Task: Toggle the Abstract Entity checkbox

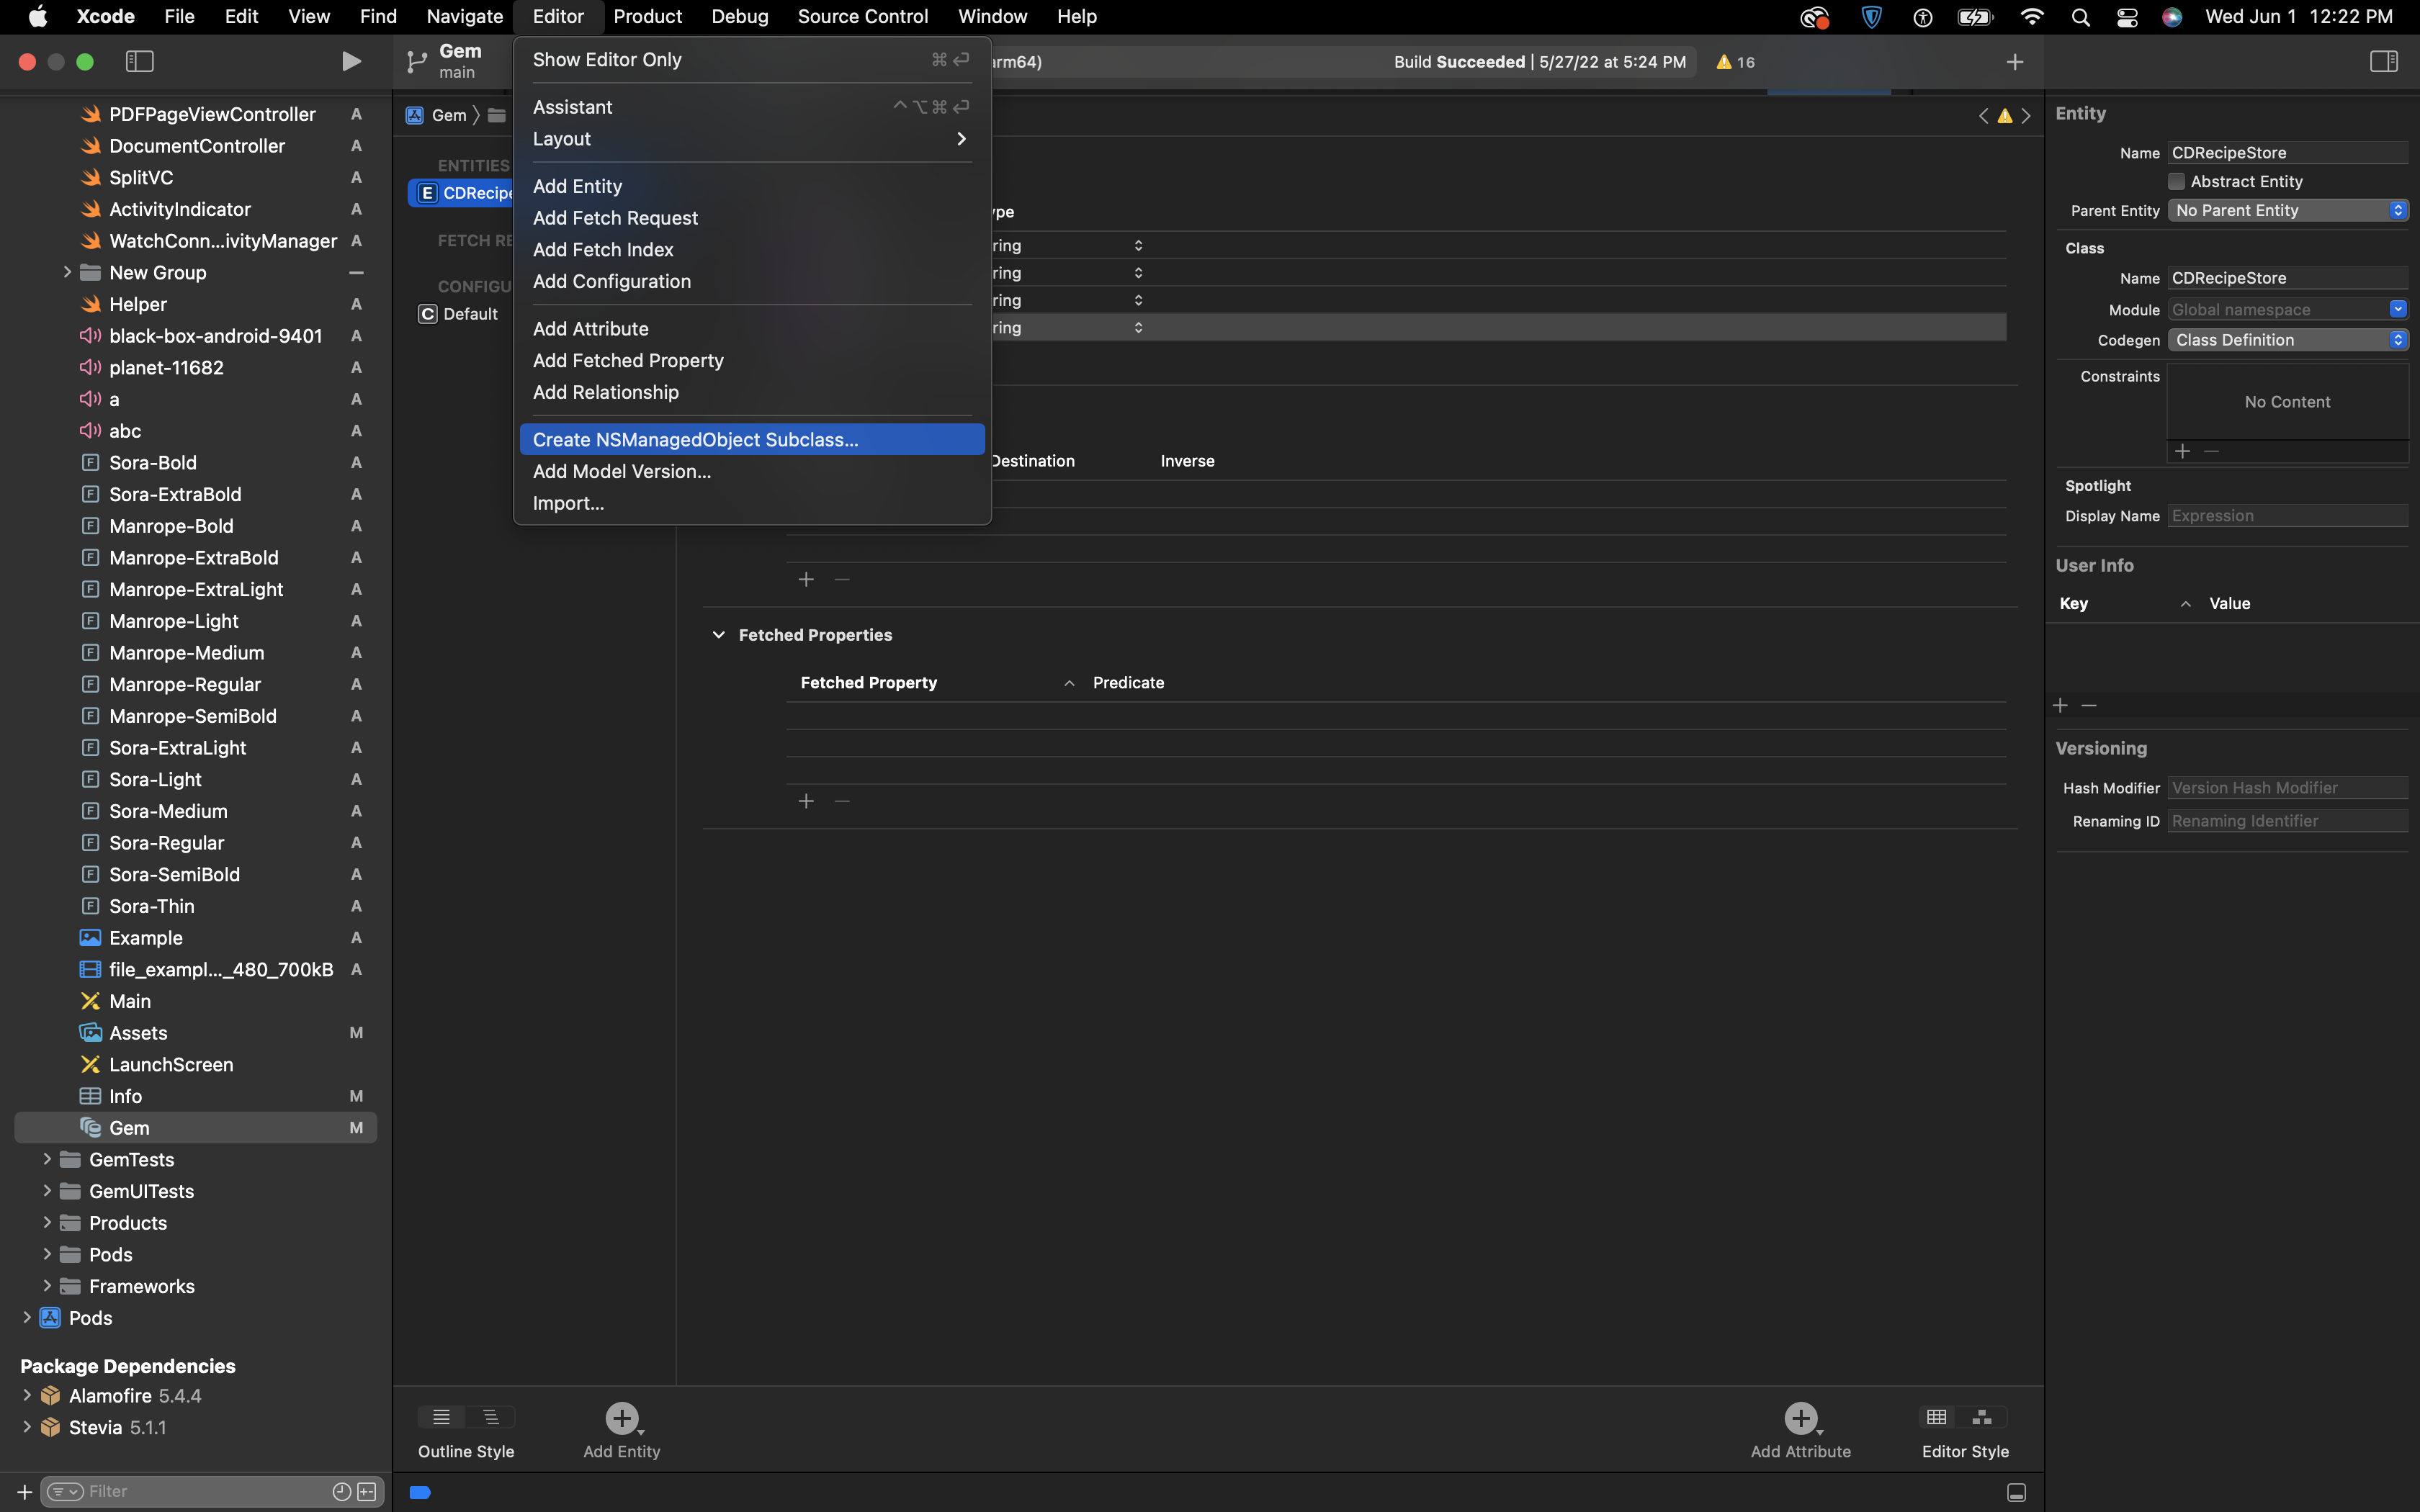Action: (x=2176, y=181)
